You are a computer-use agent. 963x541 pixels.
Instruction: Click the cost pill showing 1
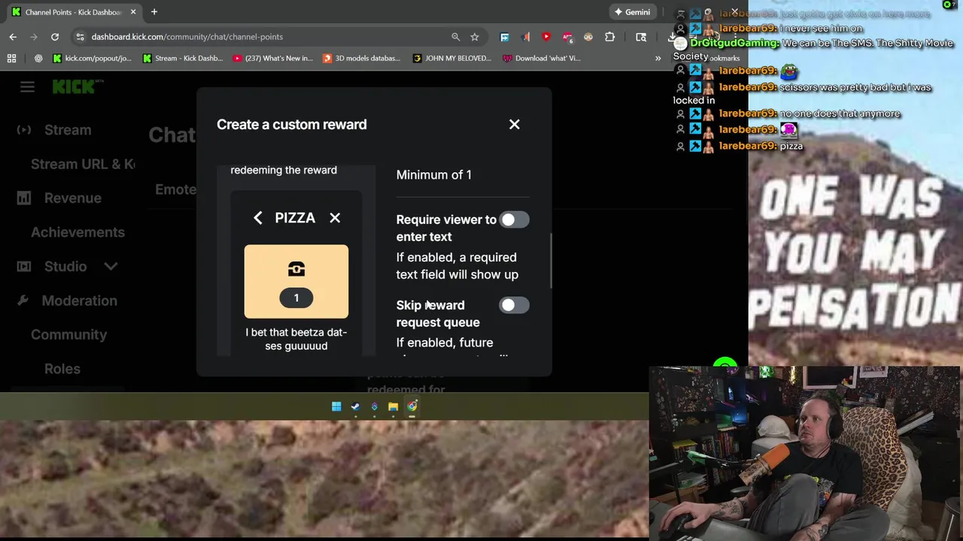point(296,298)
